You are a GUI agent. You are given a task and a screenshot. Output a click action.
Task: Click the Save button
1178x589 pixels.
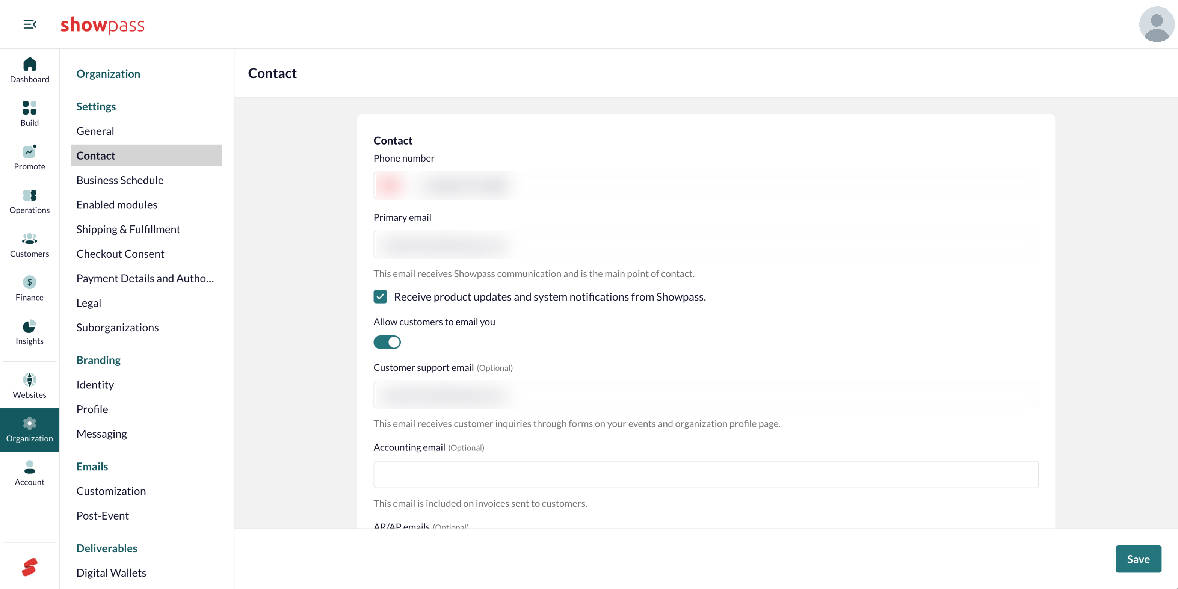(1138, 559)
